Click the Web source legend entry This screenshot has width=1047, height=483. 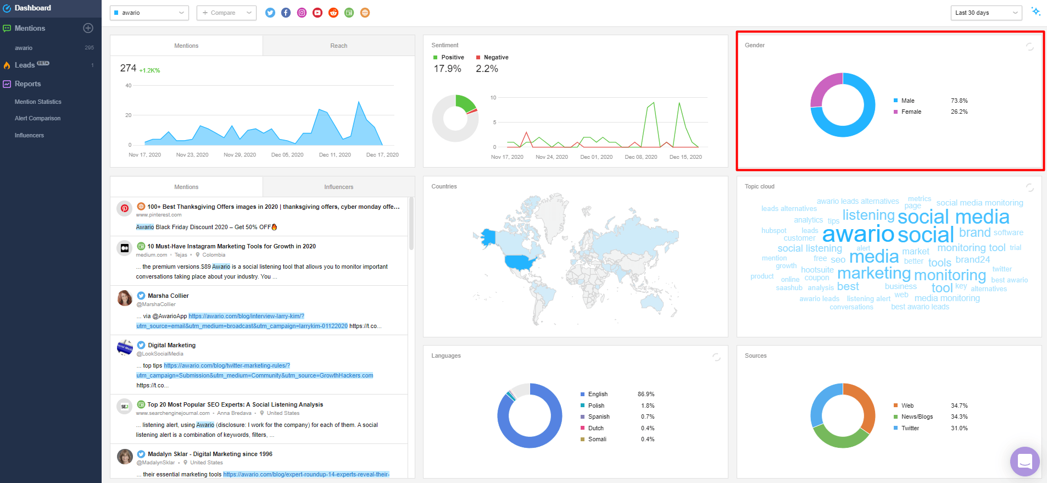(x=907, y=406)
